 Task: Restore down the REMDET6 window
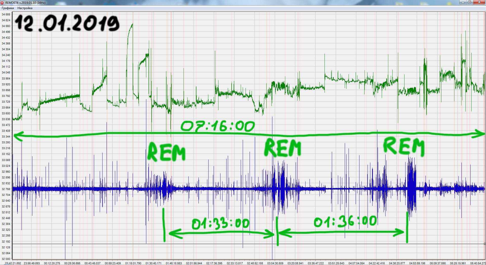(470, 2)
